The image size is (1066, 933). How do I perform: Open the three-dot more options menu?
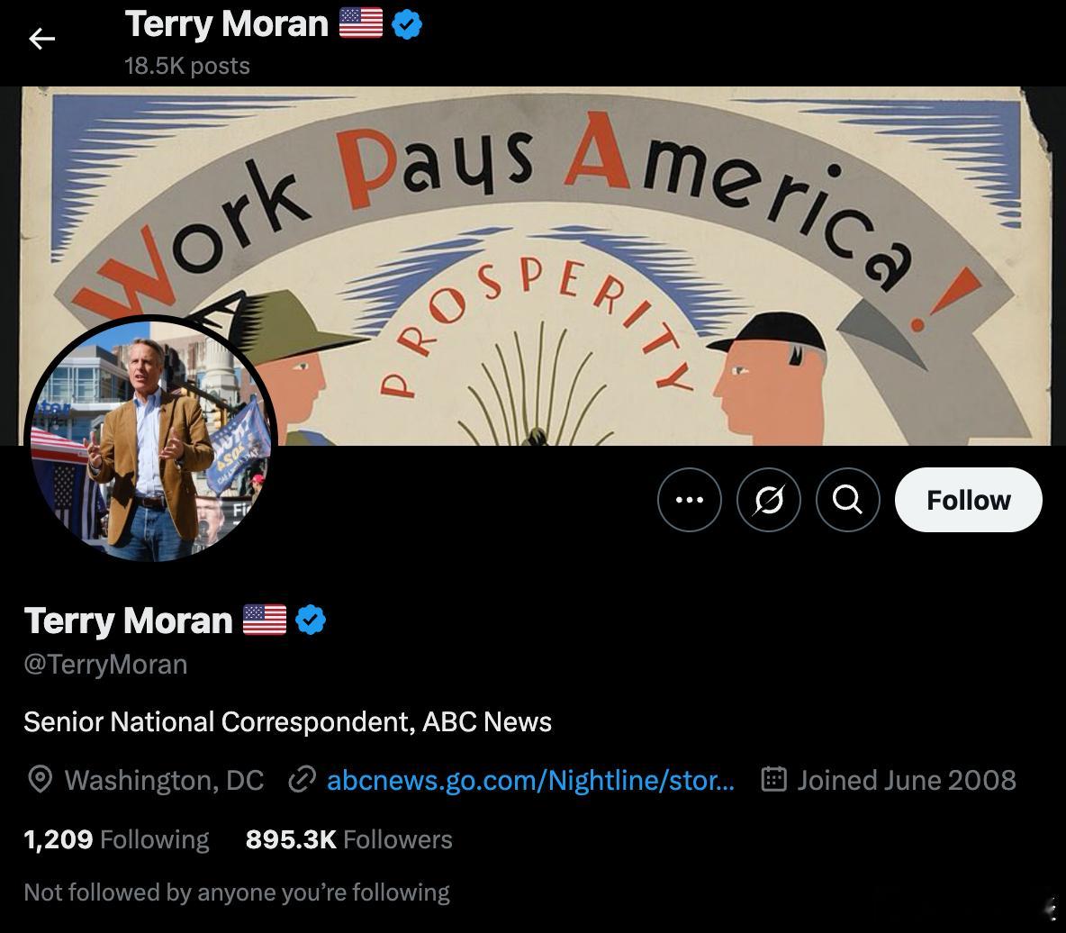690,500
